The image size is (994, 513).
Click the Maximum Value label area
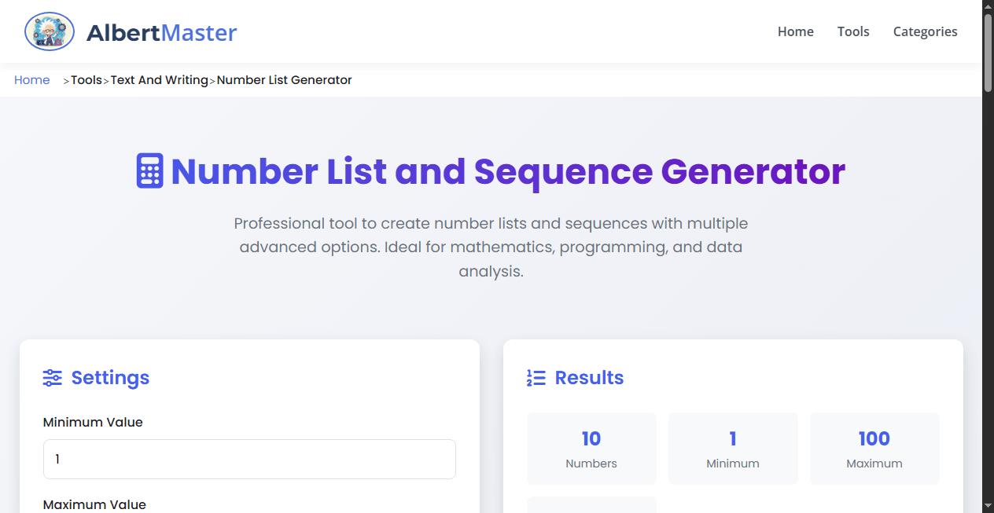[x=94, y=504]
